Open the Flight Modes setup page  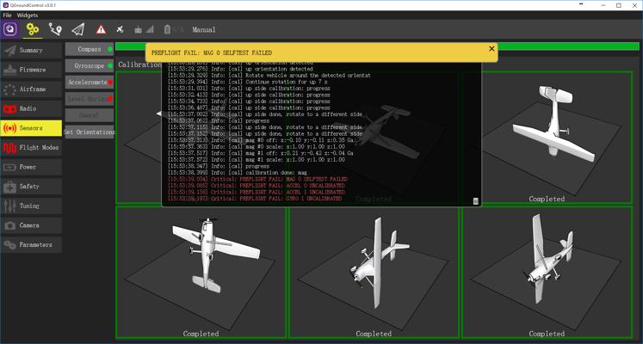coord(32,148)
